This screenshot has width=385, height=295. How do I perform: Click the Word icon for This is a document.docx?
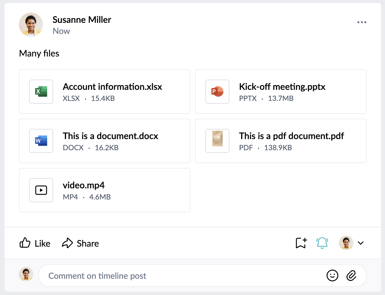click(x=41, y=141)
